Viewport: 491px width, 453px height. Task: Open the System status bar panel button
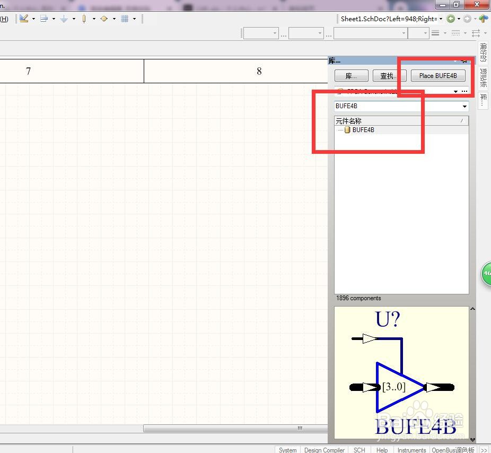coord(287,450)
